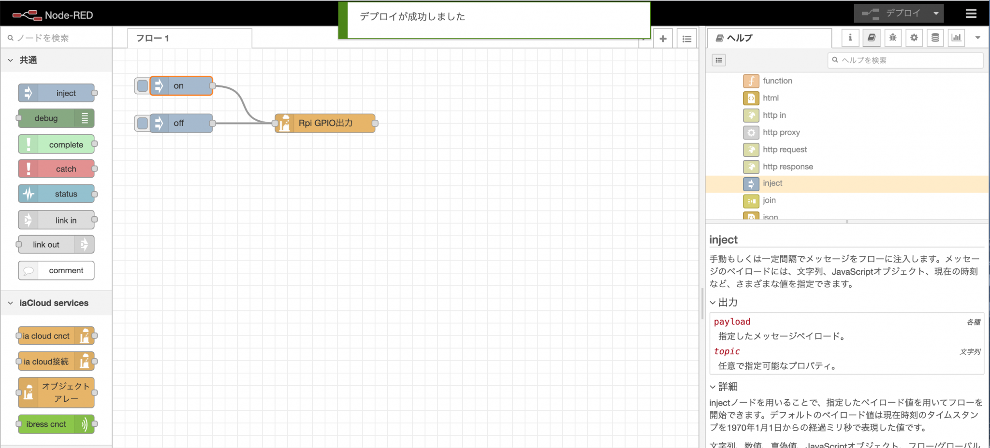Open the main menu (hamburger icon)

971,14
